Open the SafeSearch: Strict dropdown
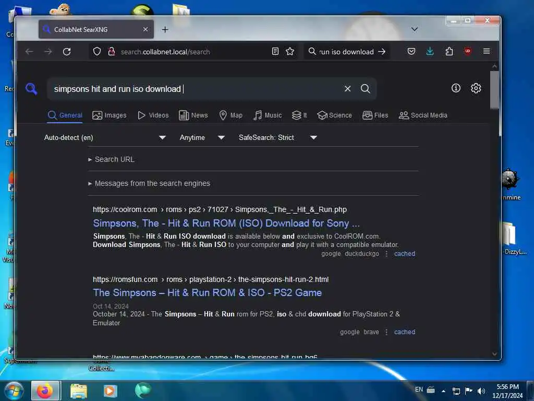Image resolution: width=534 pixels, height=401 pixels. [278, 137]
